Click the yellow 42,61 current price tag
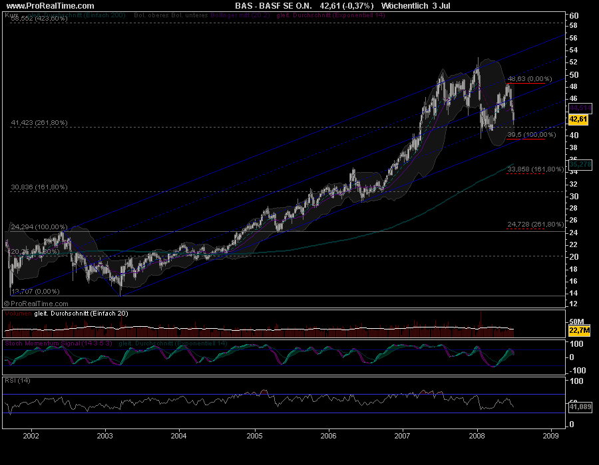The image size is (599, 465). click(578, 120)
